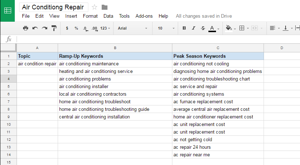Open the vertical align dropdown
Screen dimensions: 300x165
288,28
